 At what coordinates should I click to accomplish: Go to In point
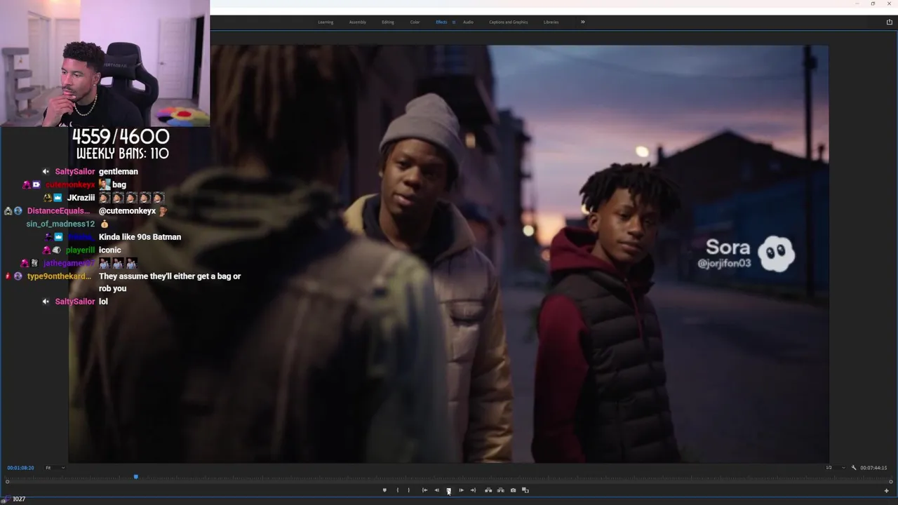tap(424, 490)
